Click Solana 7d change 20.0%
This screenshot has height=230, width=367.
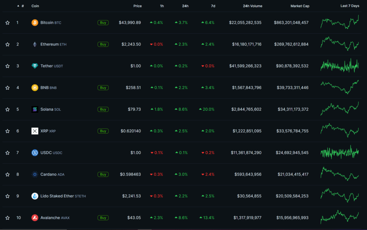point(207,109)
